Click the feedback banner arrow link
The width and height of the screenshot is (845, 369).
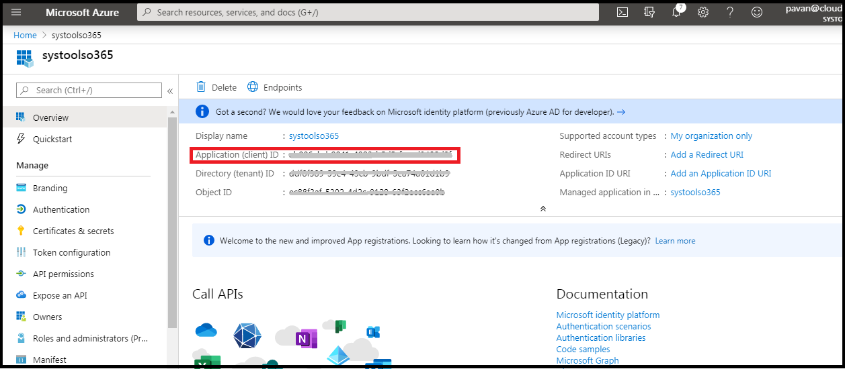coord(621,112)
